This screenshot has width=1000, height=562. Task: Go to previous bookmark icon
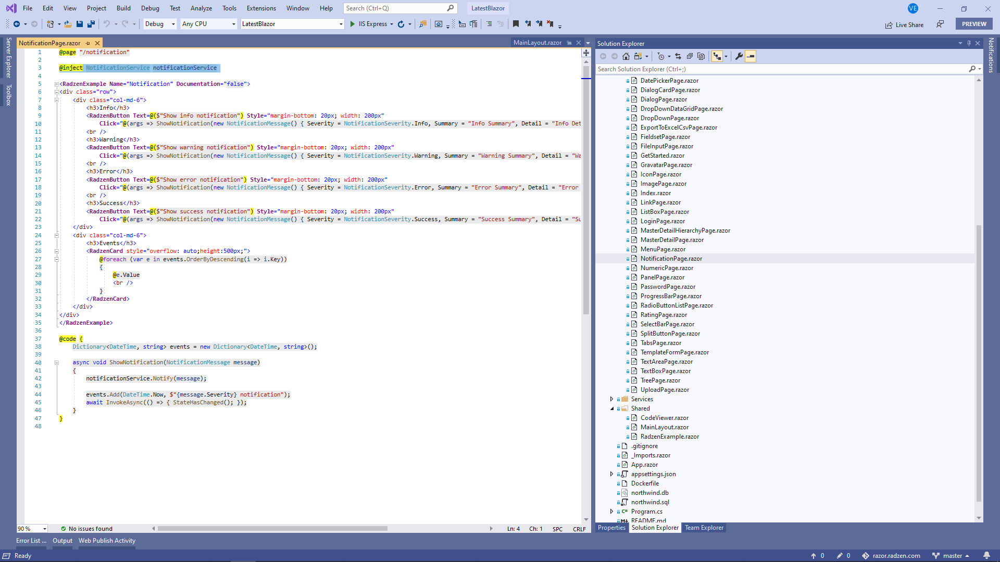pos(528,24)
